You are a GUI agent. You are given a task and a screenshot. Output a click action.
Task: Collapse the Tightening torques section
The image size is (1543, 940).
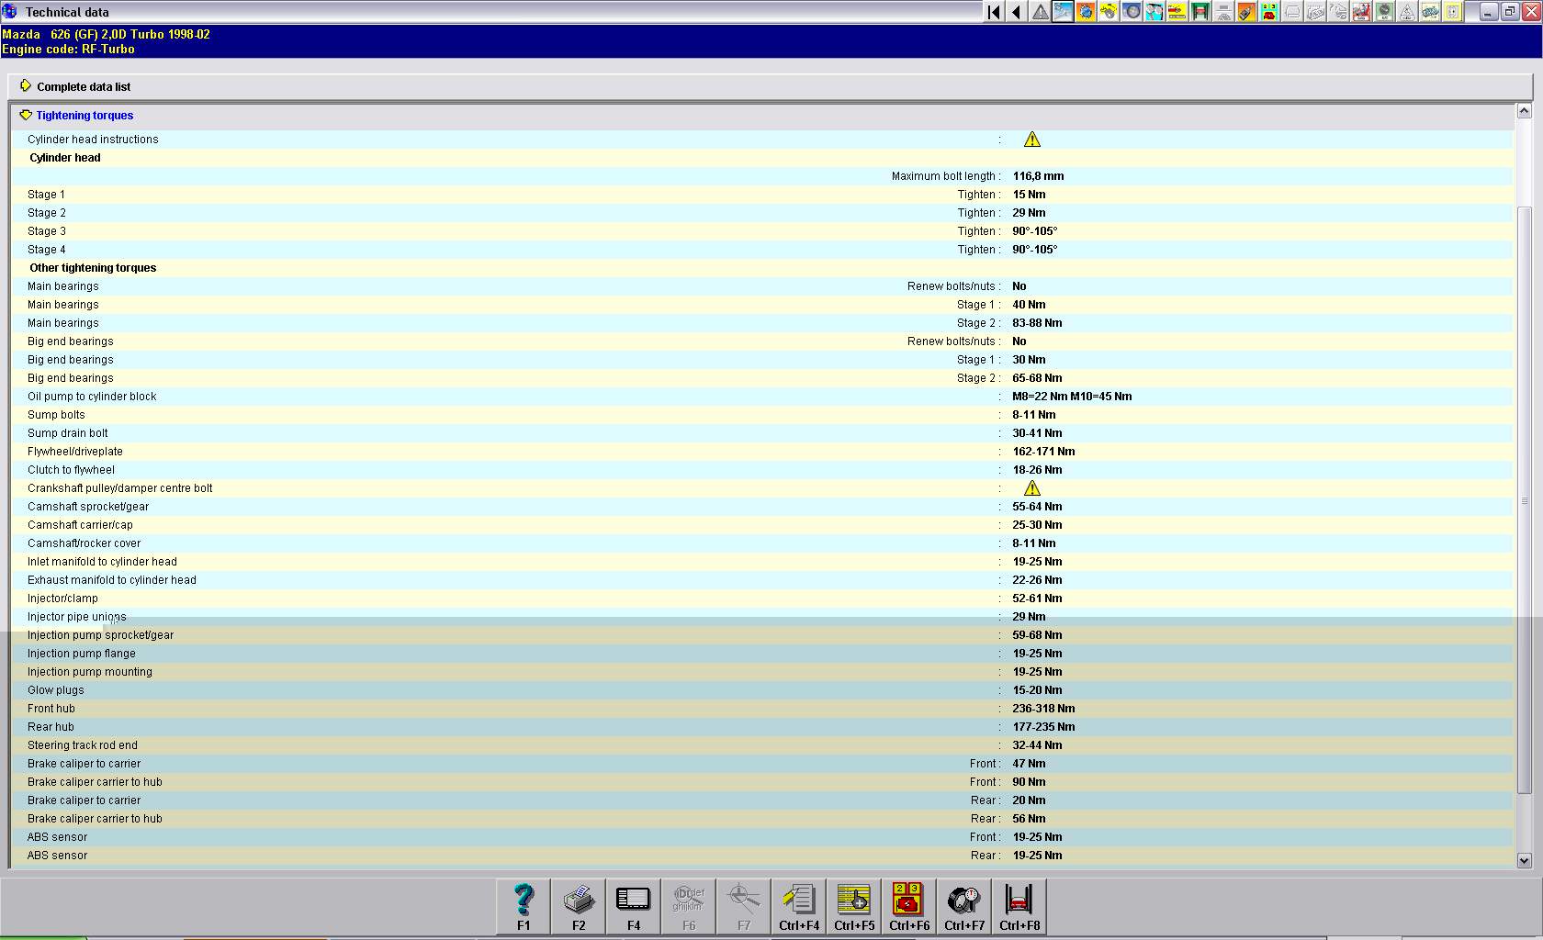[x=26, y=116]
